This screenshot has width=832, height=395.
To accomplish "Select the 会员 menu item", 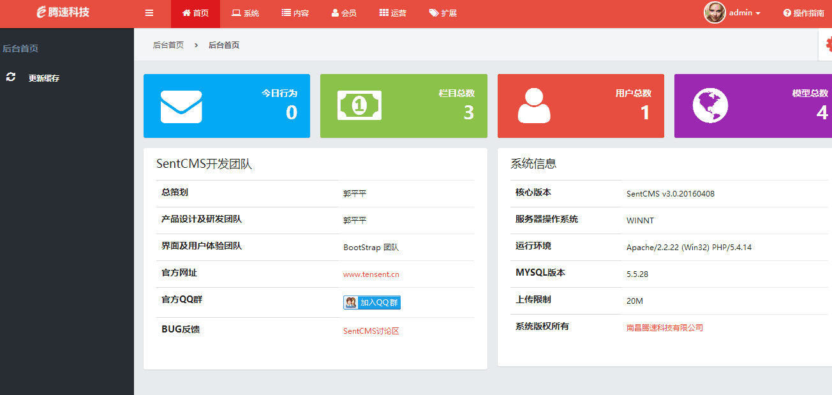I will (343, 13).
